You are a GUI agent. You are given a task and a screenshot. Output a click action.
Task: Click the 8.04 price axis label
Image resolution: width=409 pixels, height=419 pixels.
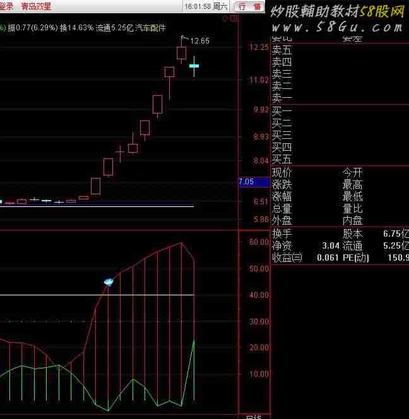(261, 161)
